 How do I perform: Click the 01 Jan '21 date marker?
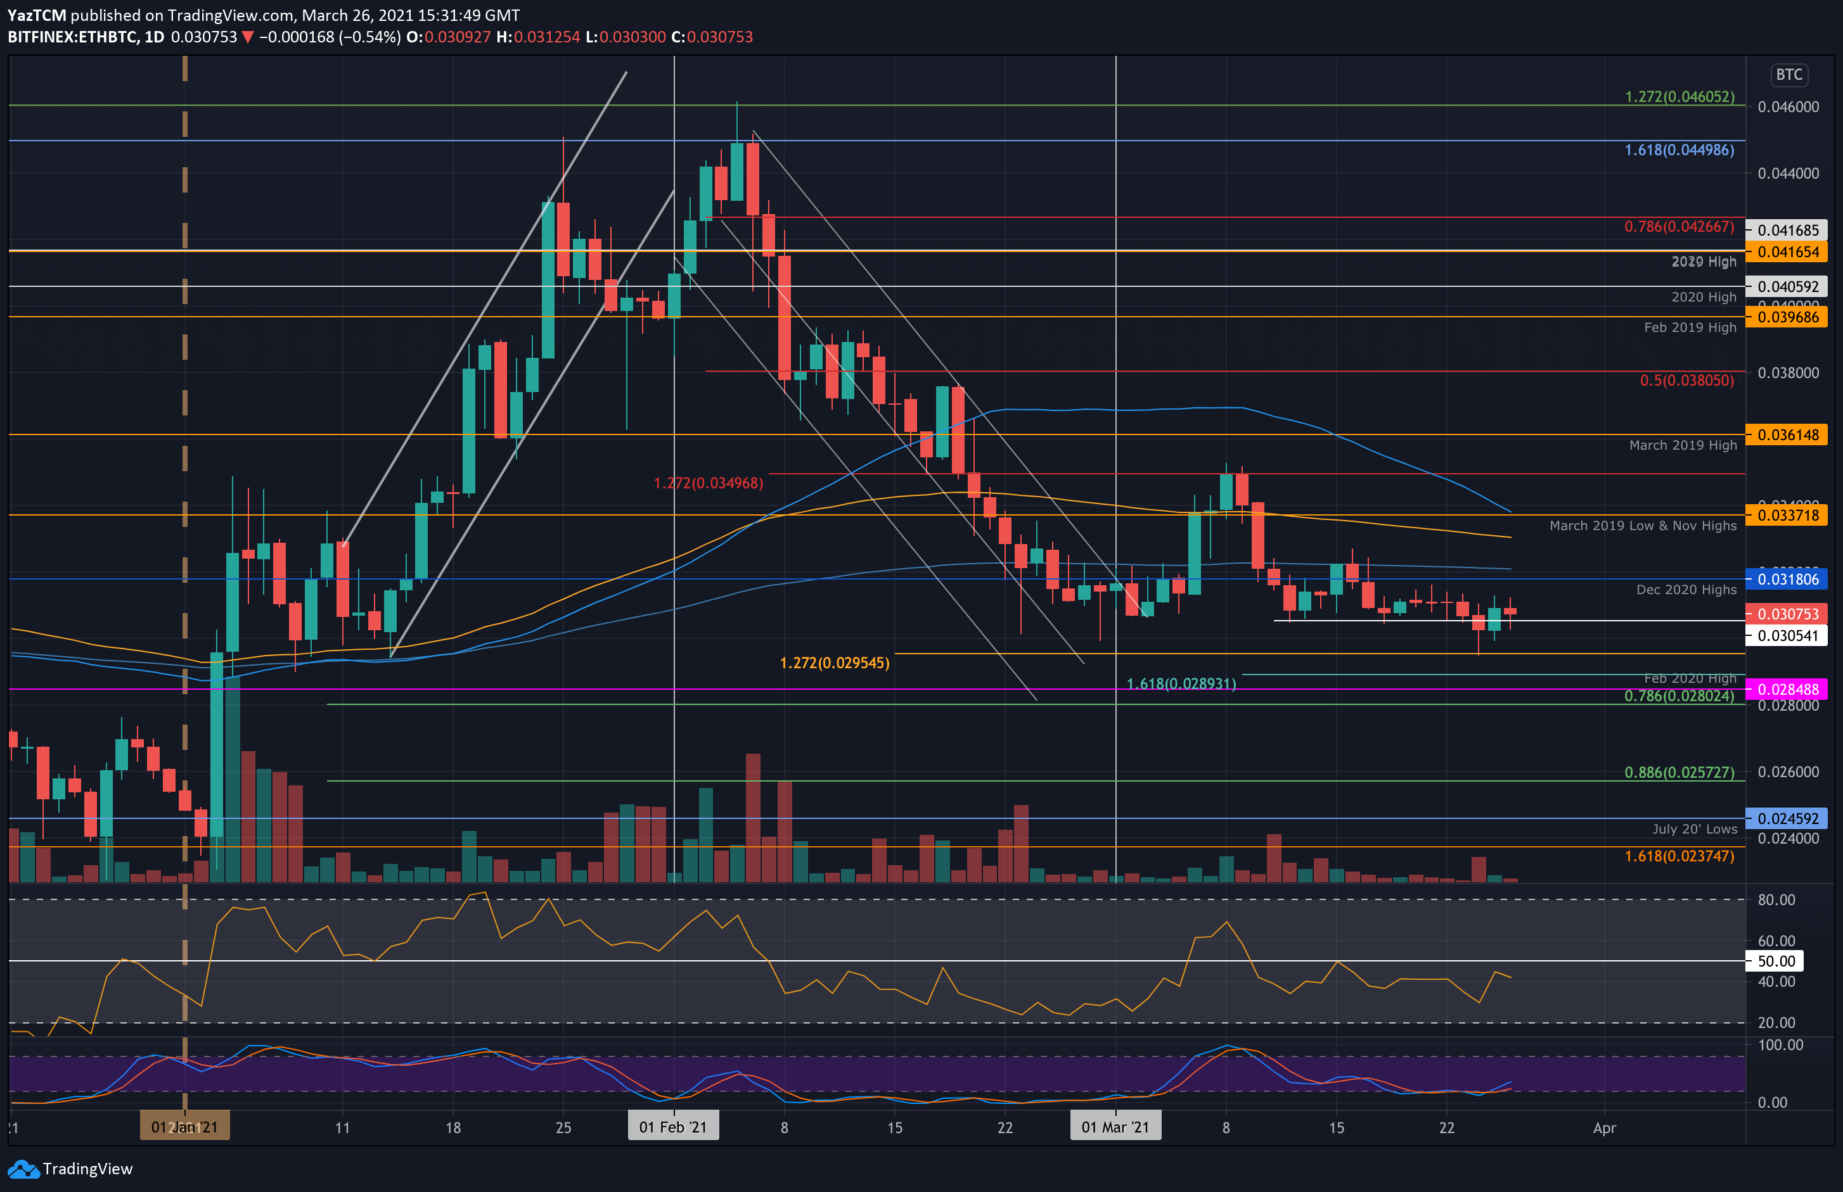[184, 1127]
